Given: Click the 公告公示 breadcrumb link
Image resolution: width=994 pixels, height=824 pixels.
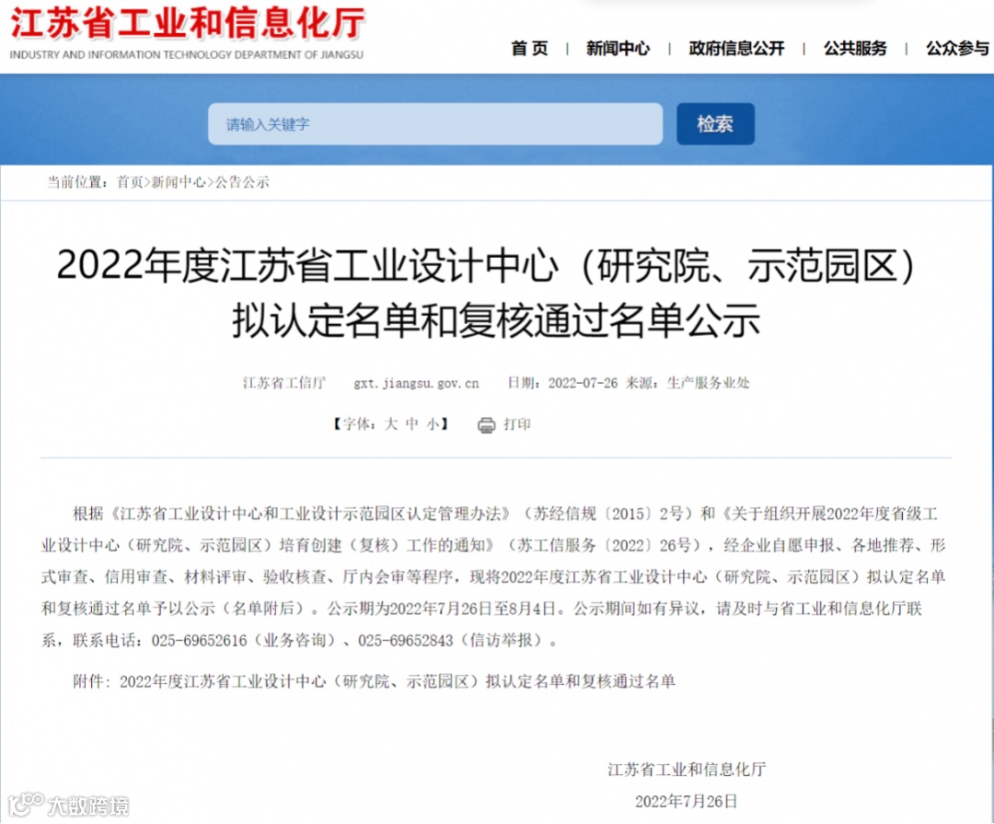Looking at the screenshot, I should tap(241, 182).
